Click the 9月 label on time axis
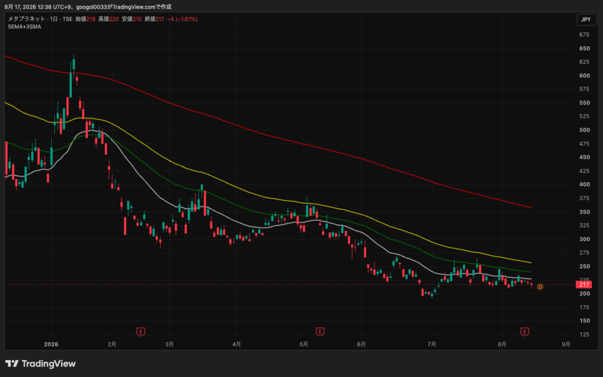The image size is (603, 377). [x=566, y=345]
